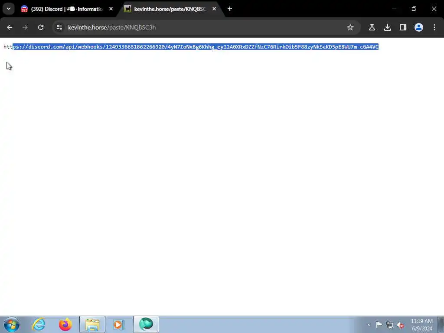Click the active browser taskbar button
Screen dimensions: 444x333
[146, 324]
